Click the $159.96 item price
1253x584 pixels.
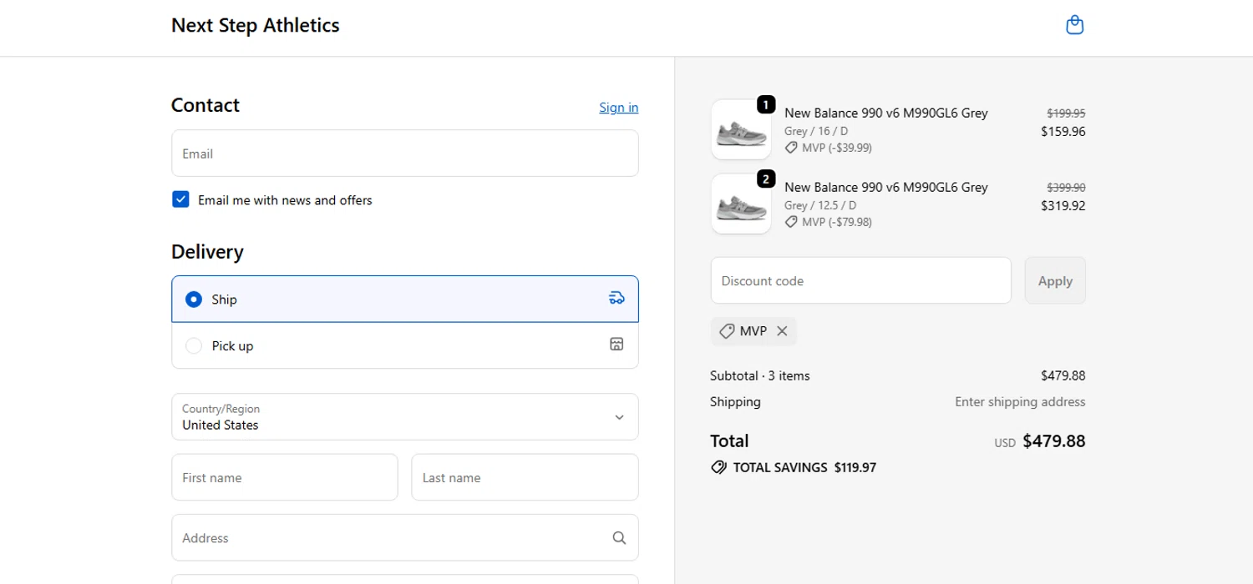coord(1063,131)
